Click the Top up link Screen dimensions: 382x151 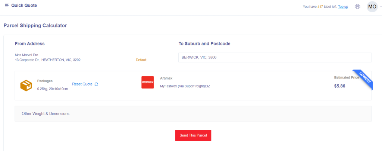(343, 7)
